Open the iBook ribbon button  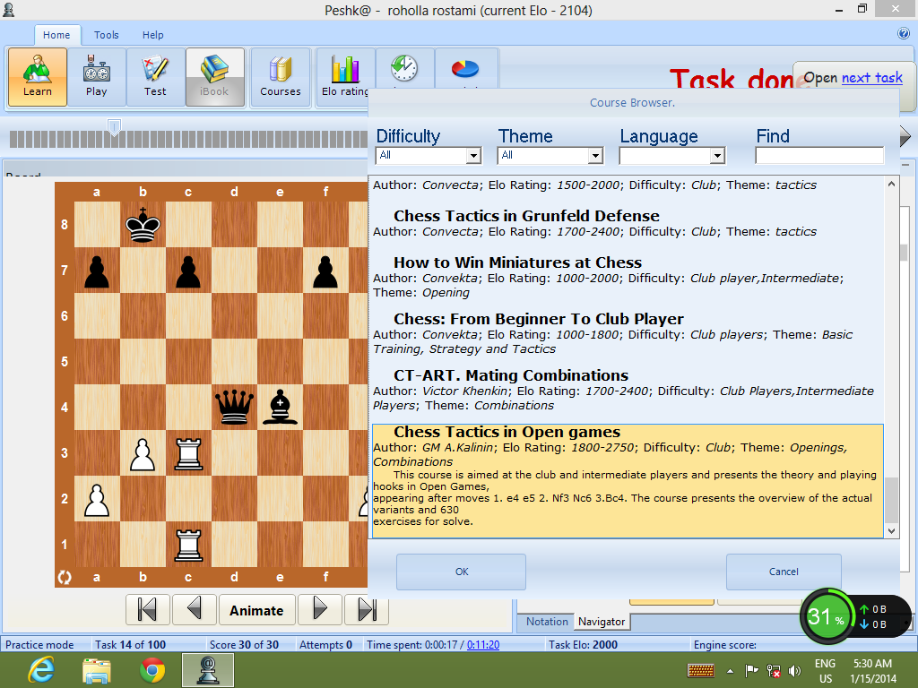pyautogui.click(x=214, y=77)
